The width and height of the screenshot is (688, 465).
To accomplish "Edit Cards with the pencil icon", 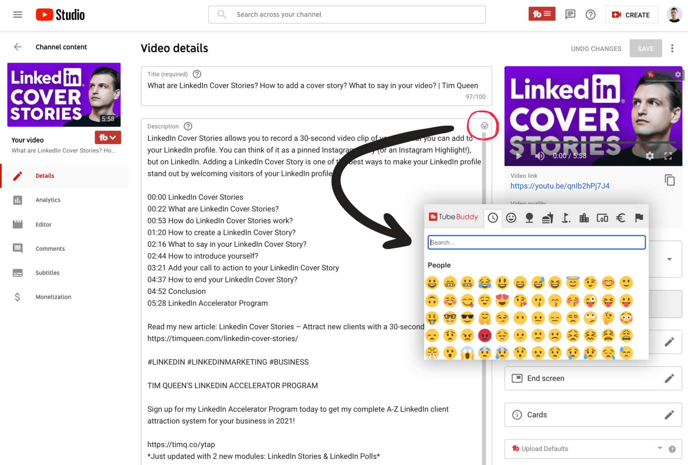I will click(669, 415).
